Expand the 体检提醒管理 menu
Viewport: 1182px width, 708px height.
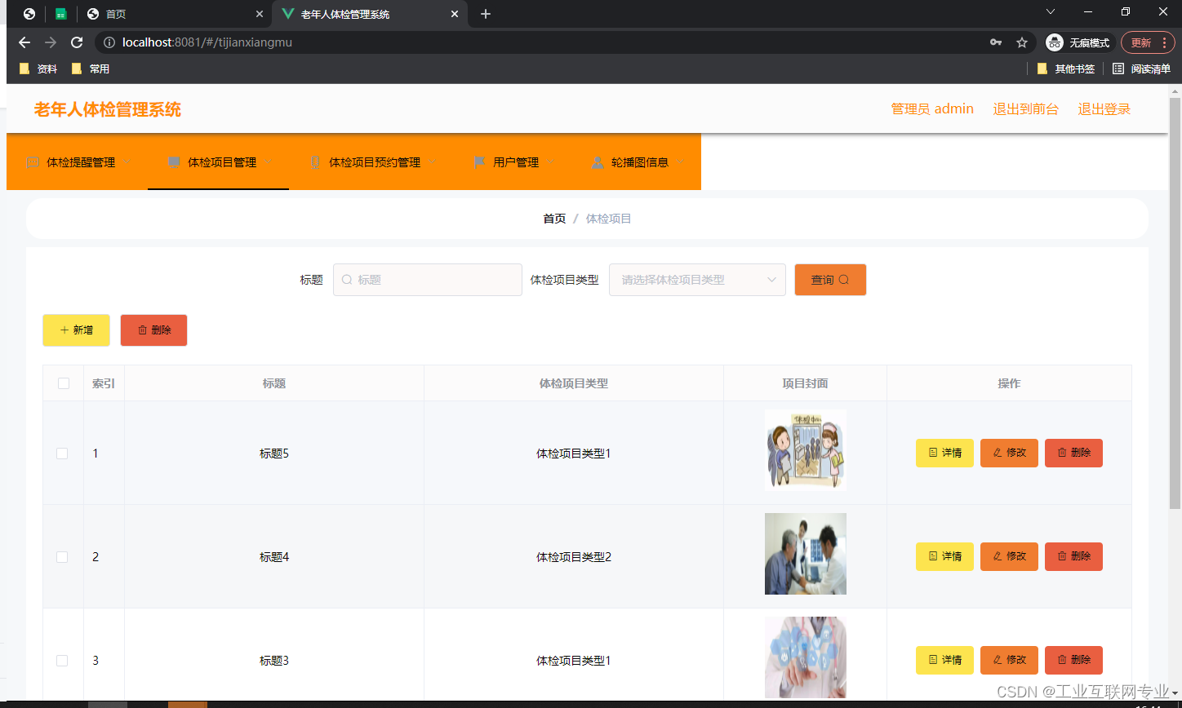[78, 162]
